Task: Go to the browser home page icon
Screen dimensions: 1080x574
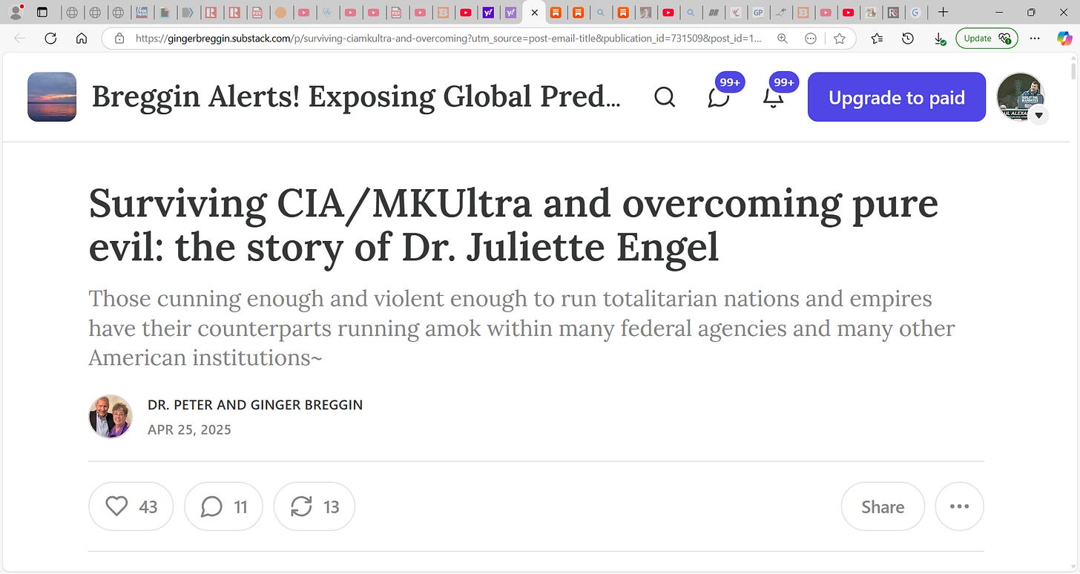Action: click(x=82, y=39)
